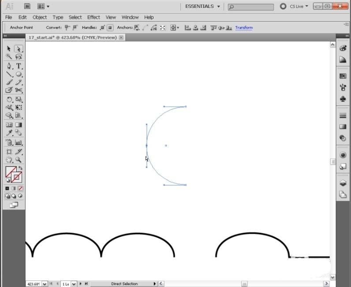Select the Hand tool
351x287 pixels.
(x=9, y=160)
